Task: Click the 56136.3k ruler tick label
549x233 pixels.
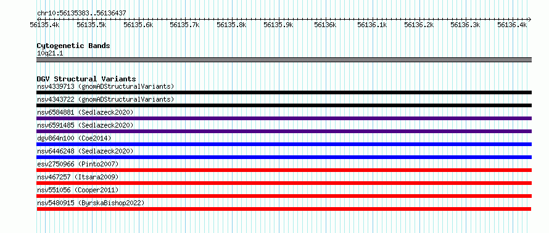Action: [465, 25]
